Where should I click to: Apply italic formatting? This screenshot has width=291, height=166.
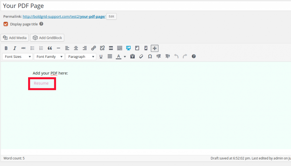[x=14, y=48]
